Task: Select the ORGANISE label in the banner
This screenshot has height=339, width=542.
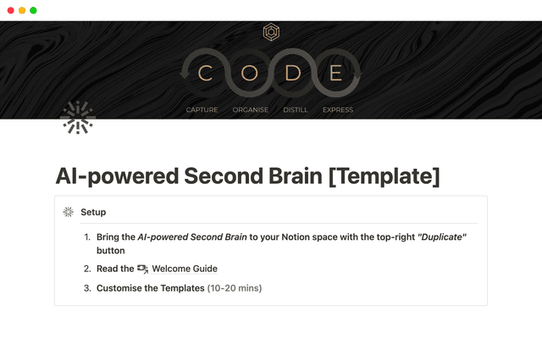Action: coord(250,110)
